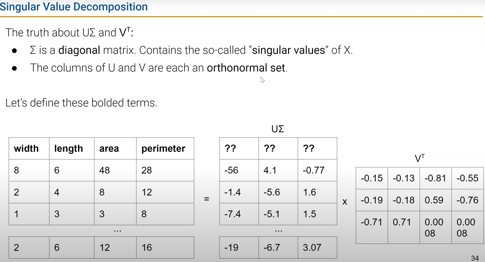Image resolution: width=485 pixels, height=262 pixels.
Task: Select the 3.07 cell in last row
Action: pyautogui.click(x=312, y=247)
